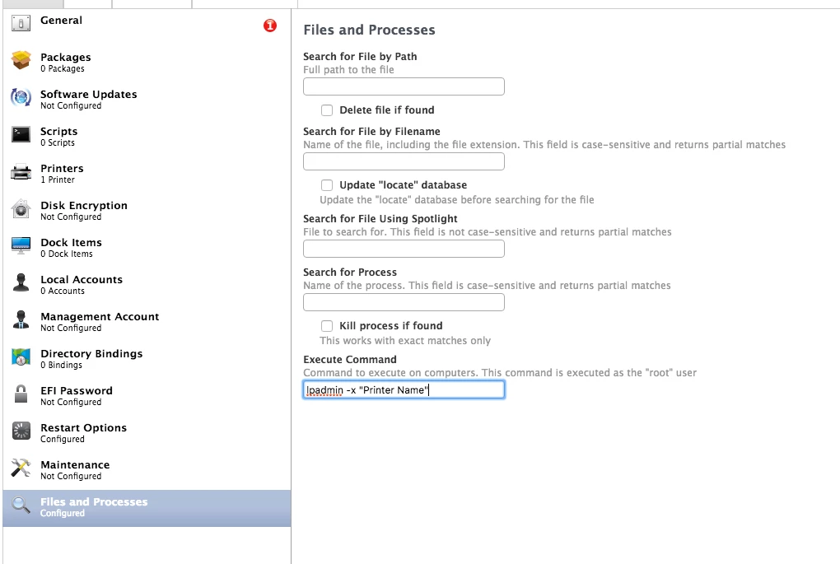Click the "Search for Process" label
This screenshot has width=840, height=564.
[350, 272]
